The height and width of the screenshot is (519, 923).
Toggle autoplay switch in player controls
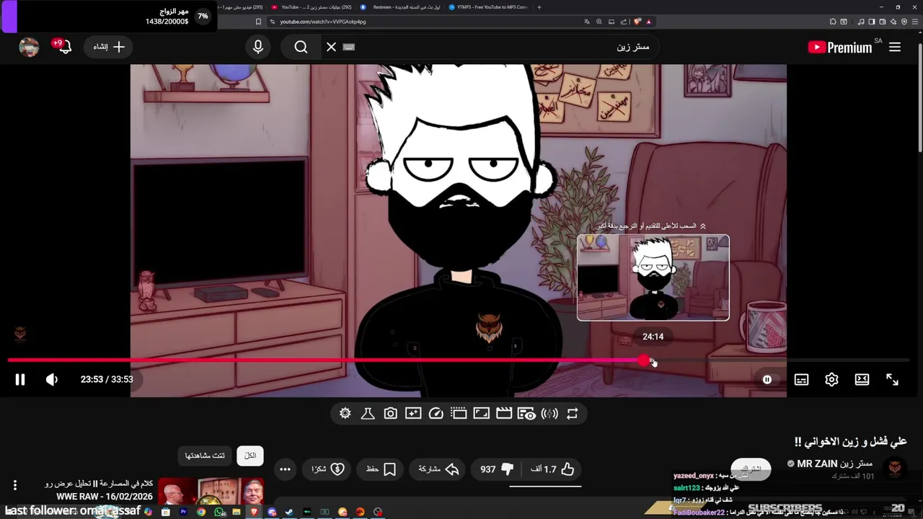click(x=767, y=379)
